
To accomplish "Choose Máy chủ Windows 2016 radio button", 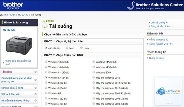I will pyautogui.click(x=94, y=77).
